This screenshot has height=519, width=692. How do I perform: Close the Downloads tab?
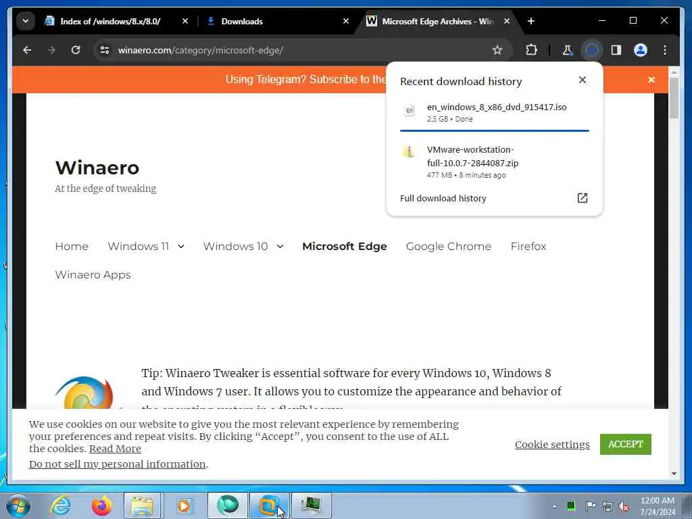click(346, 21)
